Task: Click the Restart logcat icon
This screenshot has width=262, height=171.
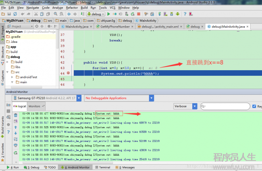Action: 16,153
